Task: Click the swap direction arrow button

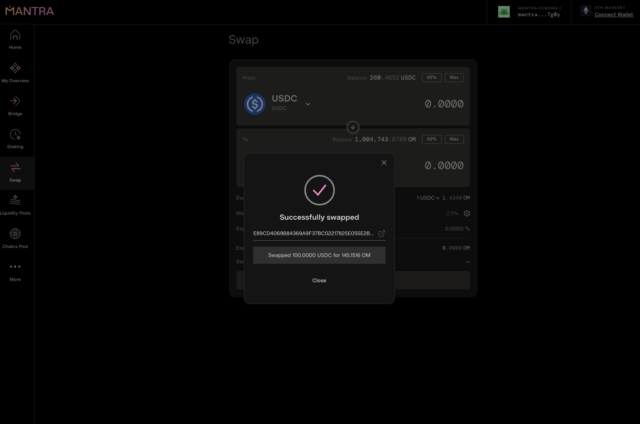Action: 353,127
